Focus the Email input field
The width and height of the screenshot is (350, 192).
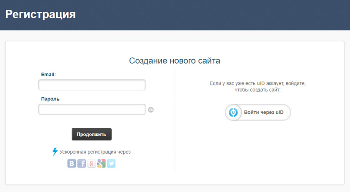[92, 85]
